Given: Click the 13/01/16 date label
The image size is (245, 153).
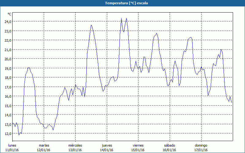Looking at the screenshot, I should coord(75,150).
